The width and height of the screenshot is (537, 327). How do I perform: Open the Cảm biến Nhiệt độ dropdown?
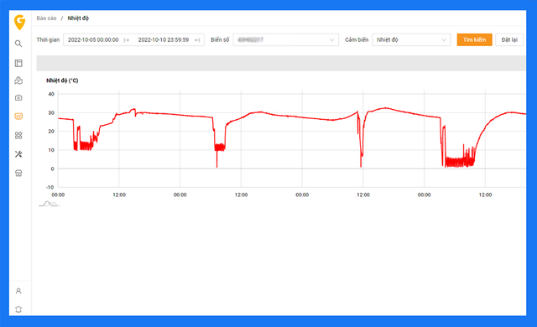411,39
